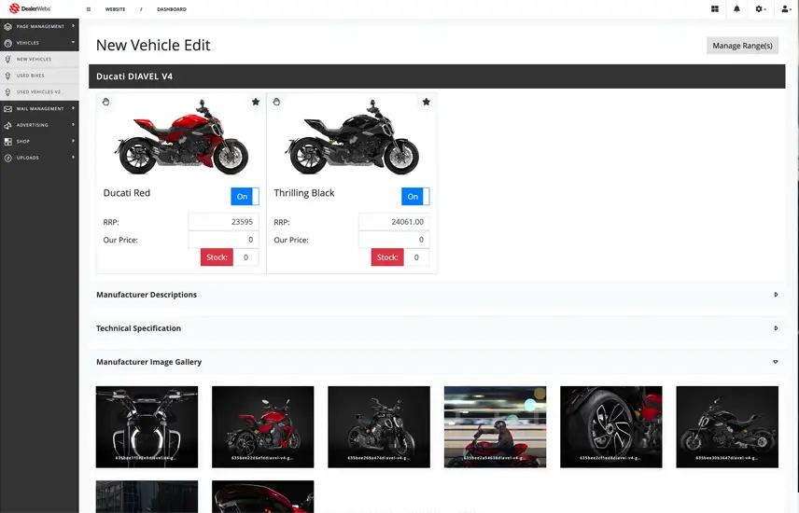This screenshot has height=513, width=799.
Task: Click the Used Bikes sidebar icon
Action: click(7, 76)
